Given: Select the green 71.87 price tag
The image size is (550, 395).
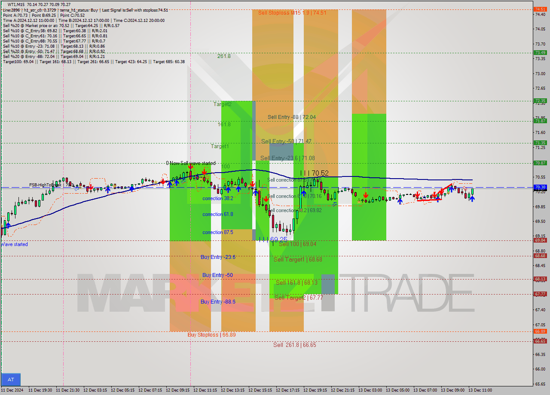Looking at the screenshot, I should [540, 121].
